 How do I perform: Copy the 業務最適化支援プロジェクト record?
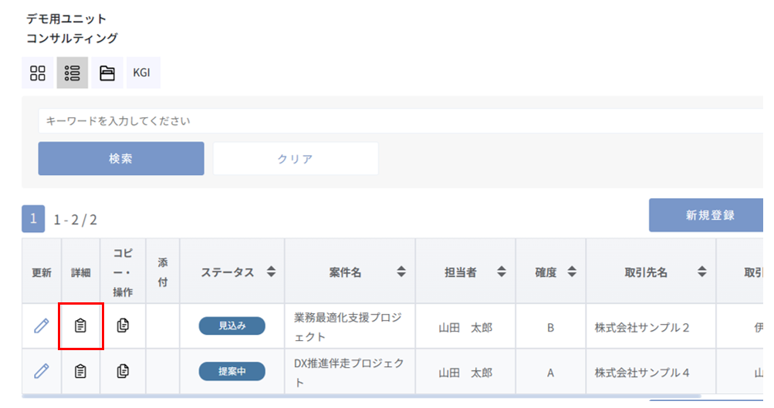click(x=123, y=326)
